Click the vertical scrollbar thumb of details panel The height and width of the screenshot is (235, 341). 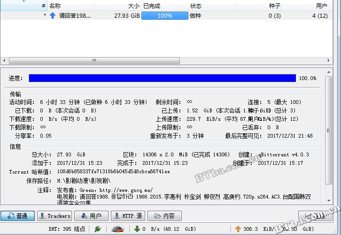click(329, 130)
